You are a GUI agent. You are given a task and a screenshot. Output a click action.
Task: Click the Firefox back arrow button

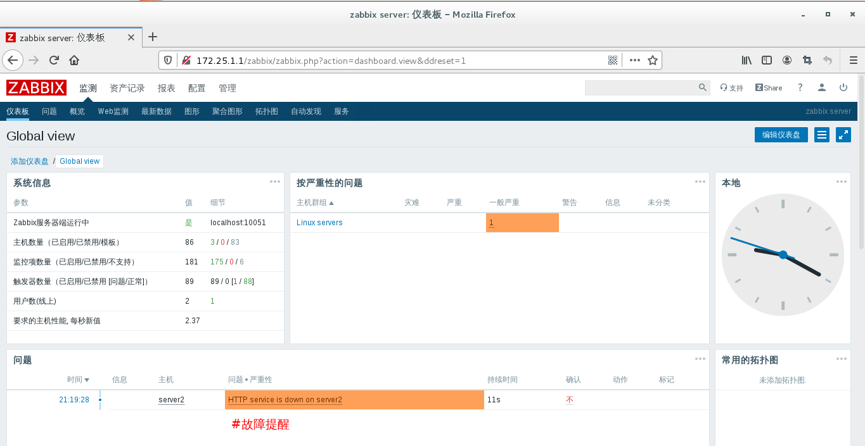(13, 60)
